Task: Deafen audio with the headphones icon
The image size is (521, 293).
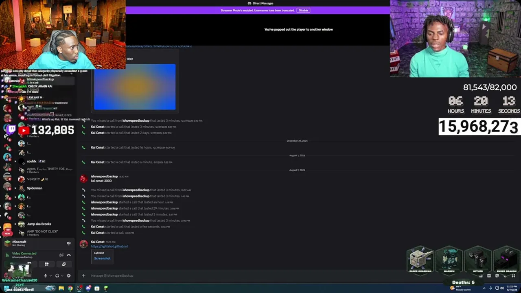Action: [57, 276]
